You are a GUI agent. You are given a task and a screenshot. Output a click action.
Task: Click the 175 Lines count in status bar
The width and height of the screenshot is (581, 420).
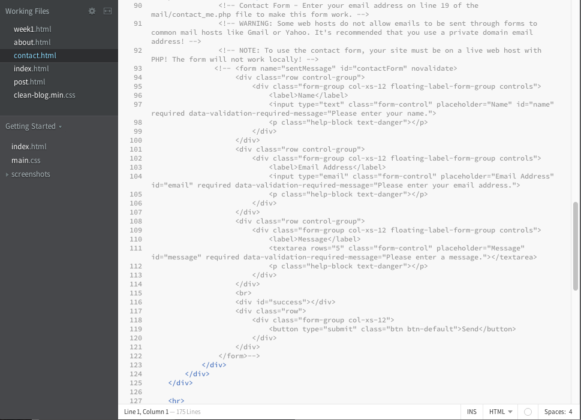[x=189, y=412]
